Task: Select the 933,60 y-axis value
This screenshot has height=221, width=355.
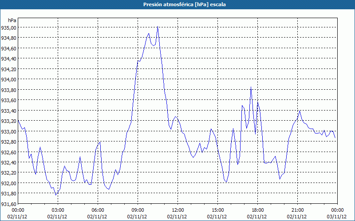Action: [x=8, y=100]
